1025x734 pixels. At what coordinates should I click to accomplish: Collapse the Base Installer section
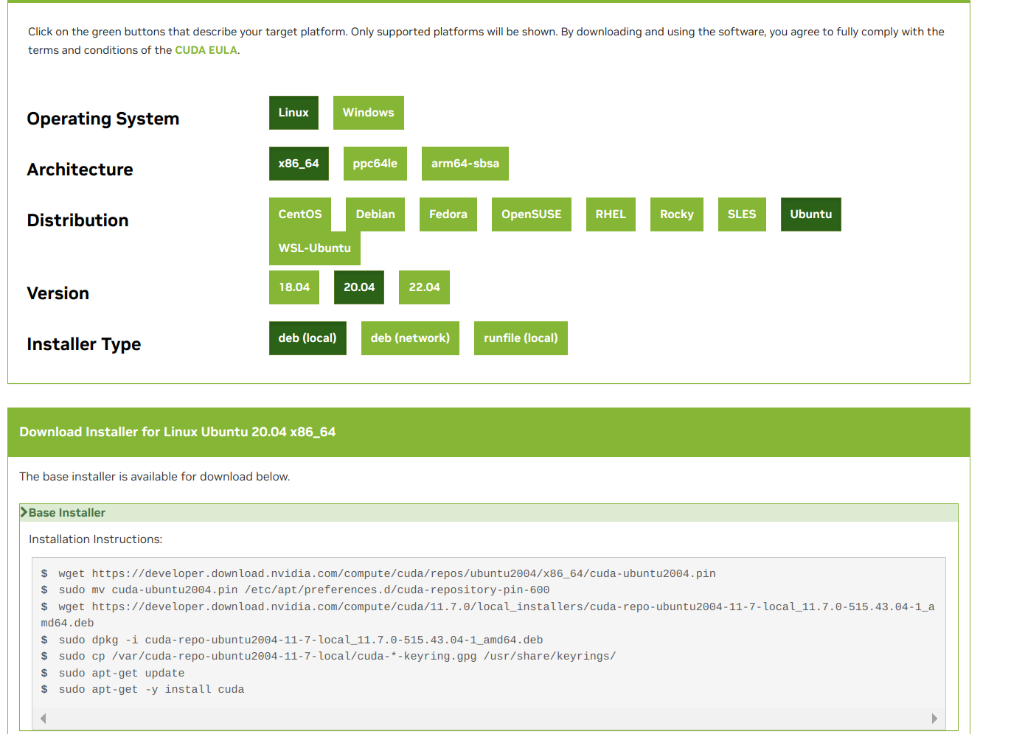(488, 513)
